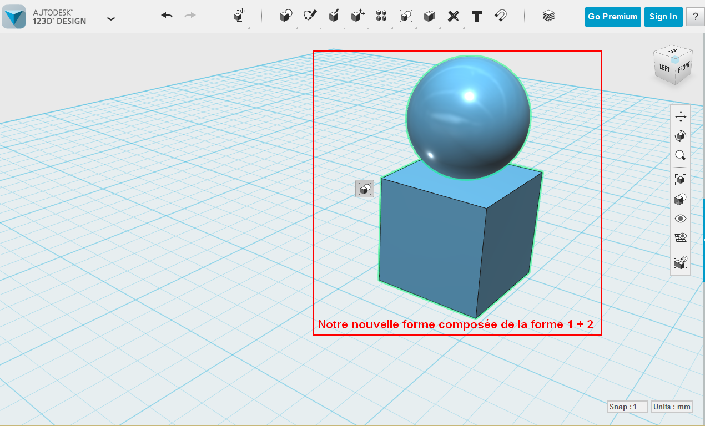Select the Pan navigation tool
Viewport: 705px width, 426px height.
(681, 116)
